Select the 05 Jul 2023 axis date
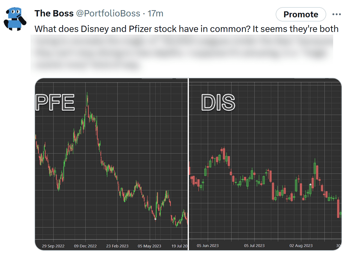349x255 pixels. (254, 246)
